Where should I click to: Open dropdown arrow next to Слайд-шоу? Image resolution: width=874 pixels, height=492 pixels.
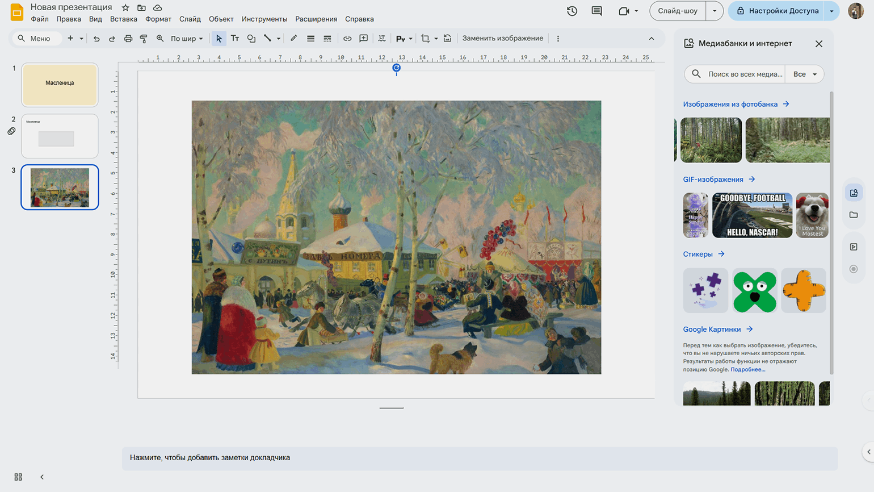[x=715, y=11]
